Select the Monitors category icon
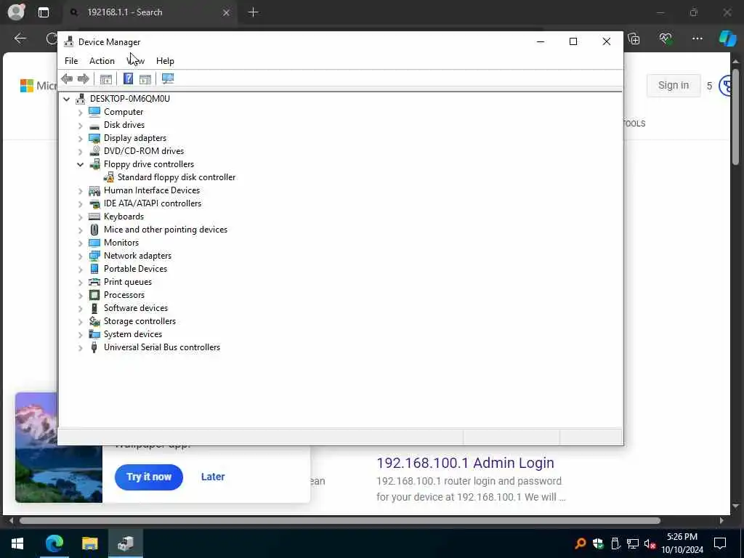This screenshot has height=558, width=744. [94, 243]
